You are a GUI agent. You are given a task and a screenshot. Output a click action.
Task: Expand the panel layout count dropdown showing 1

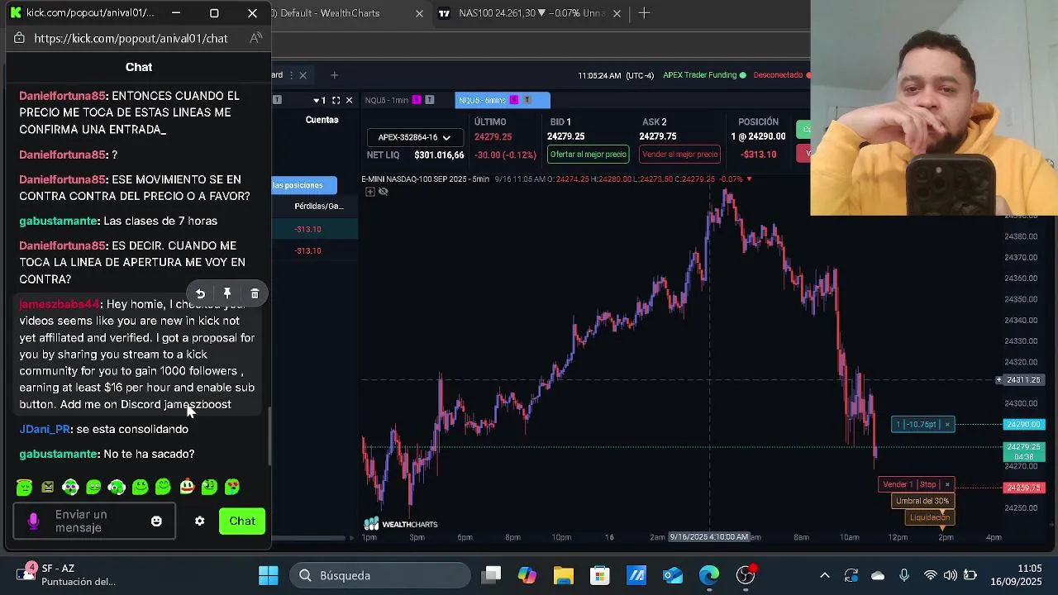[x=320, y=100]
